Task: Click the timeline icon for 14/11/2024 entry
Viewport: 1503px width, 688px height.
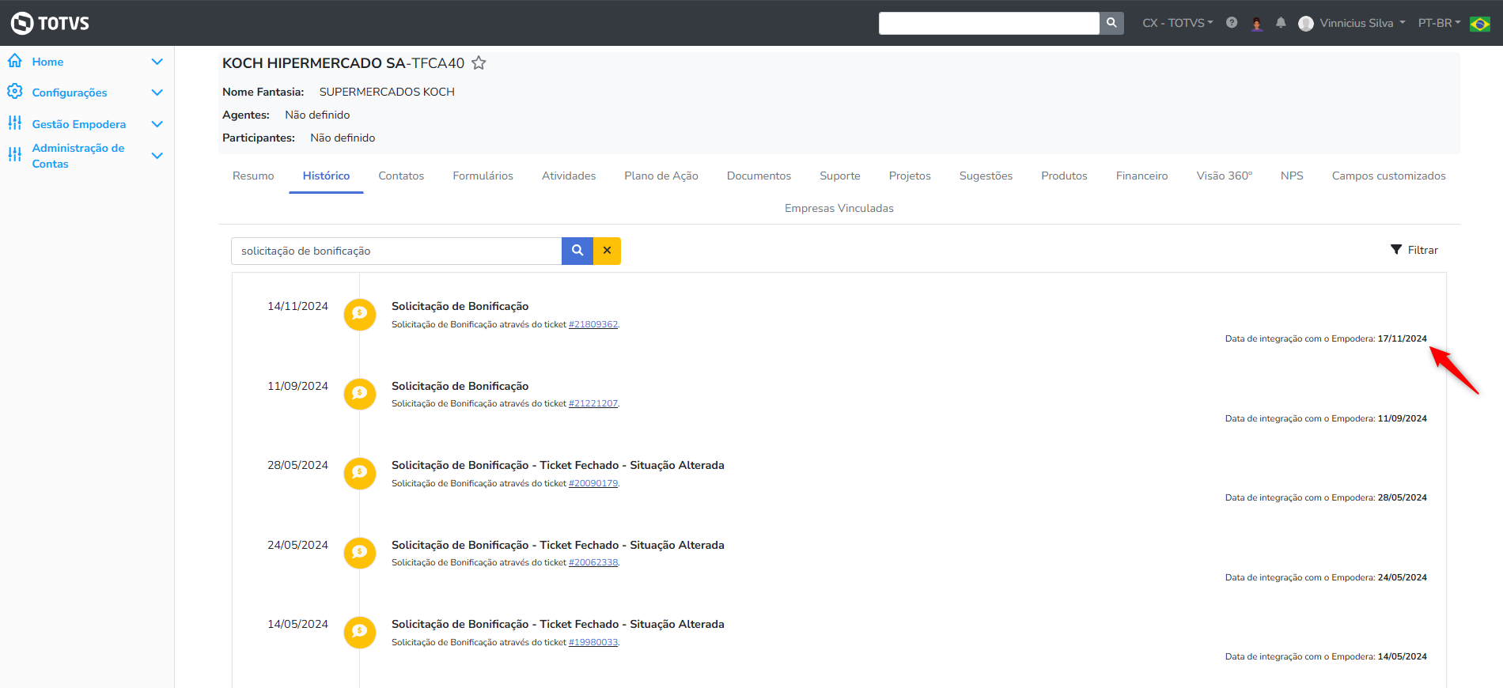Action: [x=360, y=314]
